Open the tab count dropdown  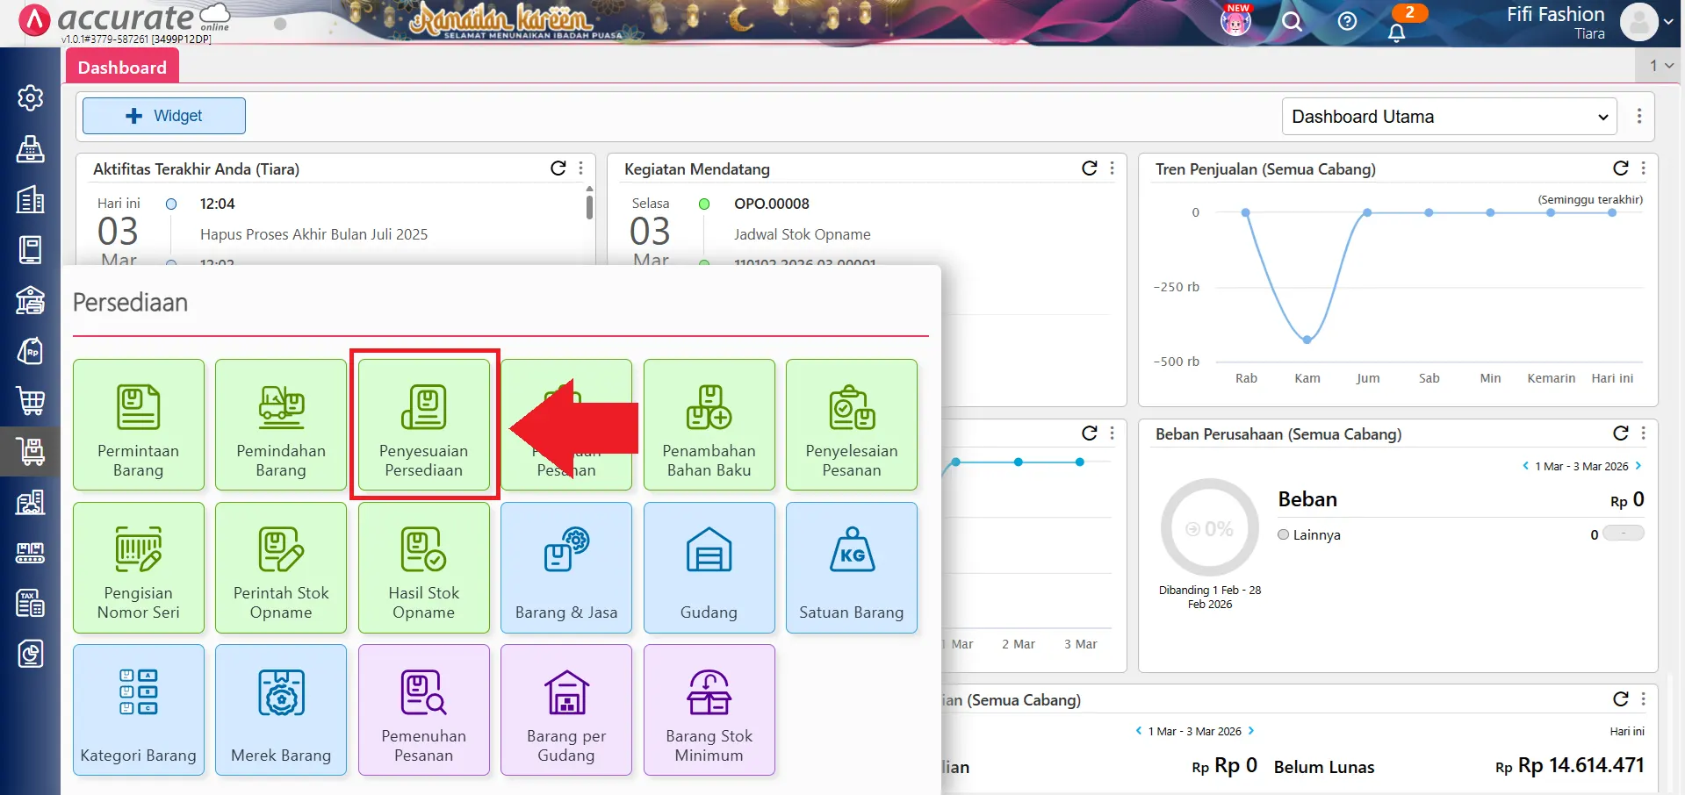(1660, 66)
